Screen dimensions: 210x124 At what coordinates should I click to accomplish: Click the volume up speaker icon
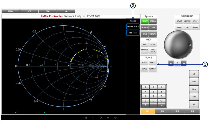click(x=115, y=118)
